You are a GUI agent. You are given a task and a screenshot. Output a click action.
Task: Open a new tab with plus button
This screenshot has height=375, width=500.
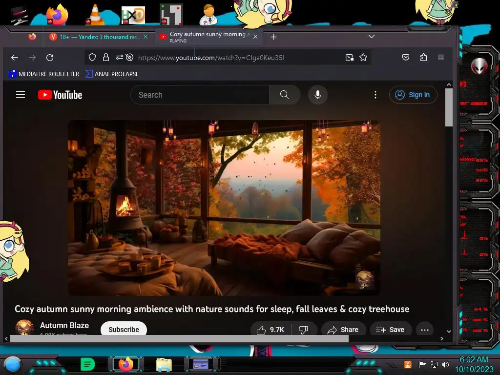[273, 37]
